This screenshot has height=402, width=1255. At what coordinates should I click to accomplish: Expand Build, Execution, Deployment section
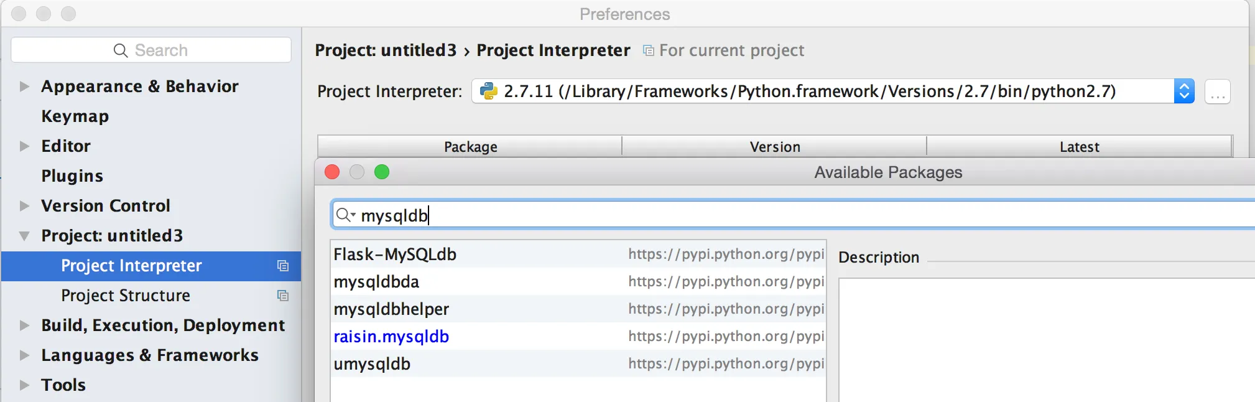tap(24, 325)
